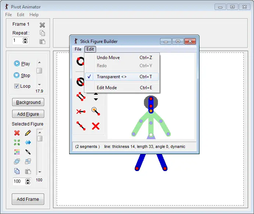Play the animation
This screenshot has height=214, width=254.
[22, 64]
